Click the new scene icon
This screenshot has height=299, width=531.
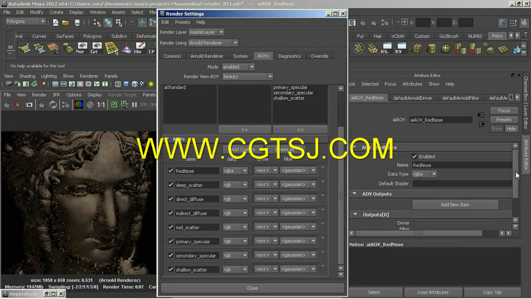56,23
